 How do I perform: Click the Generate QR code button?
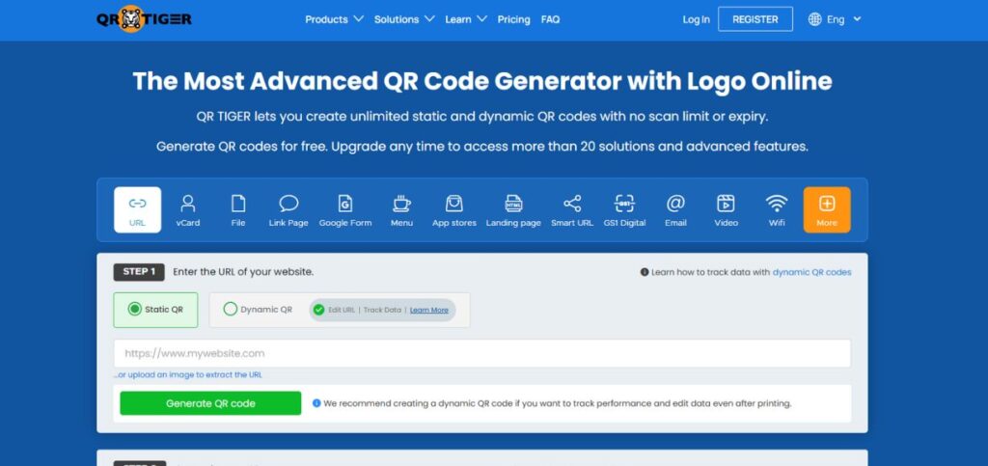[210, 403]
